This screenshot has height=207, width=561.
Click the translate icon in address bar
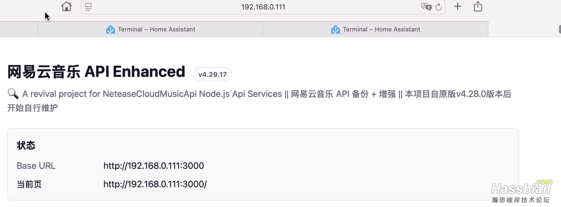426,7
